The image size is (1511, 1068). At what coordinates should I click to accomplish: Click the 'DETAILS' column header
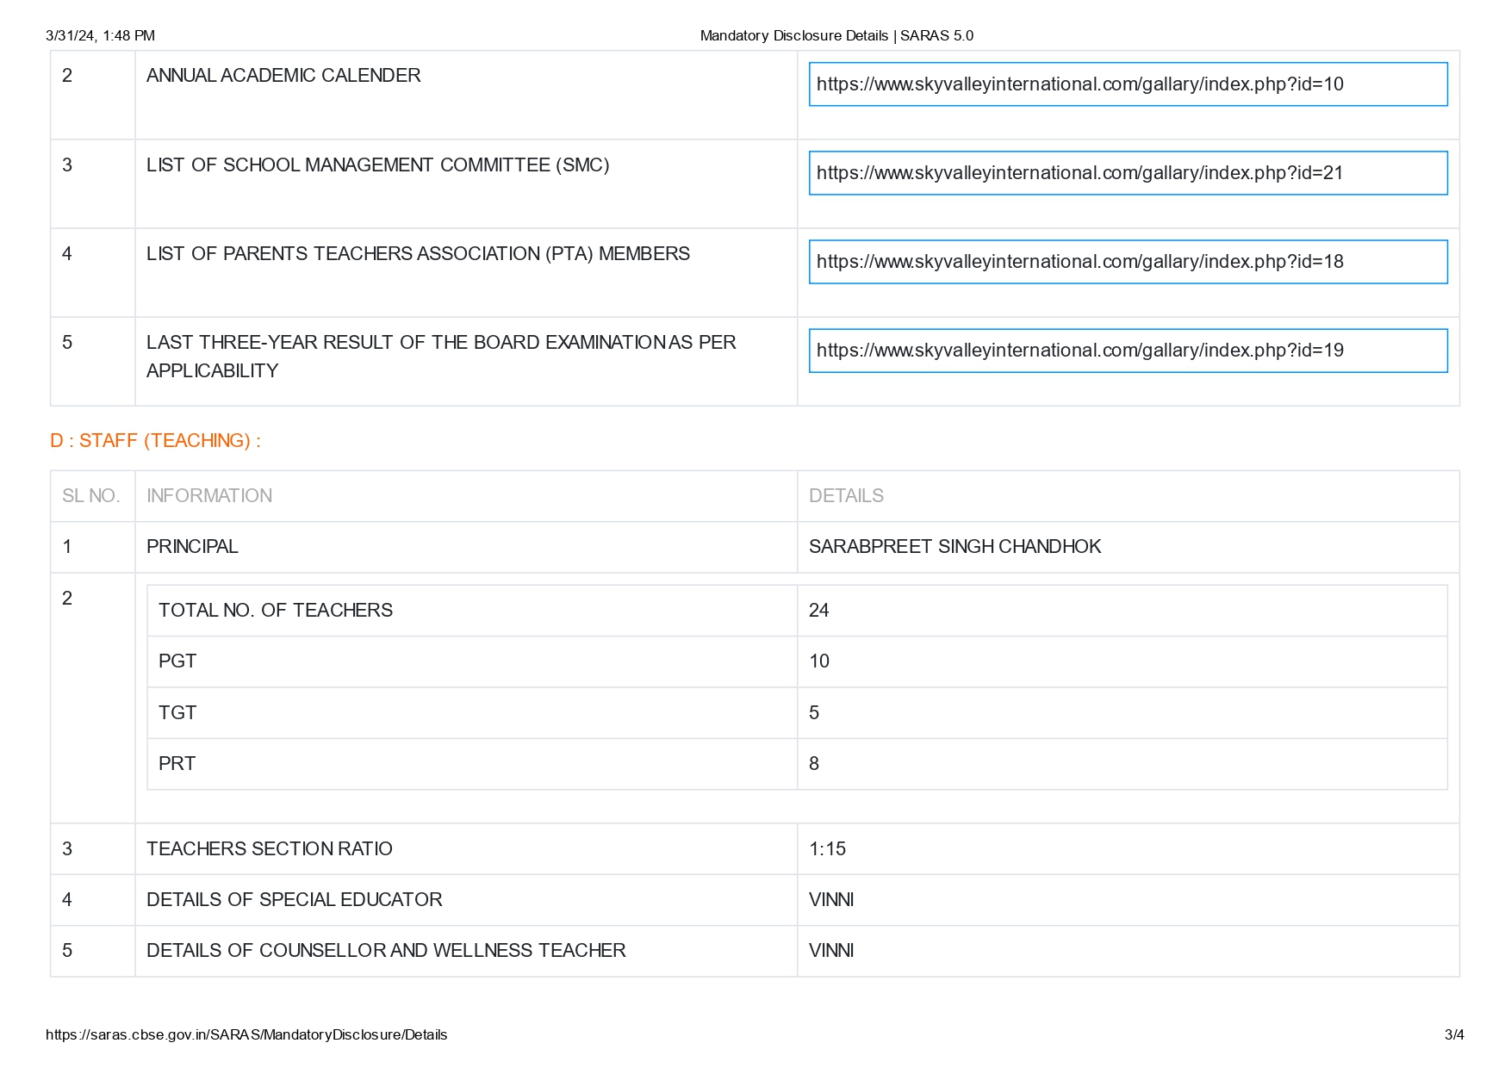846,496
